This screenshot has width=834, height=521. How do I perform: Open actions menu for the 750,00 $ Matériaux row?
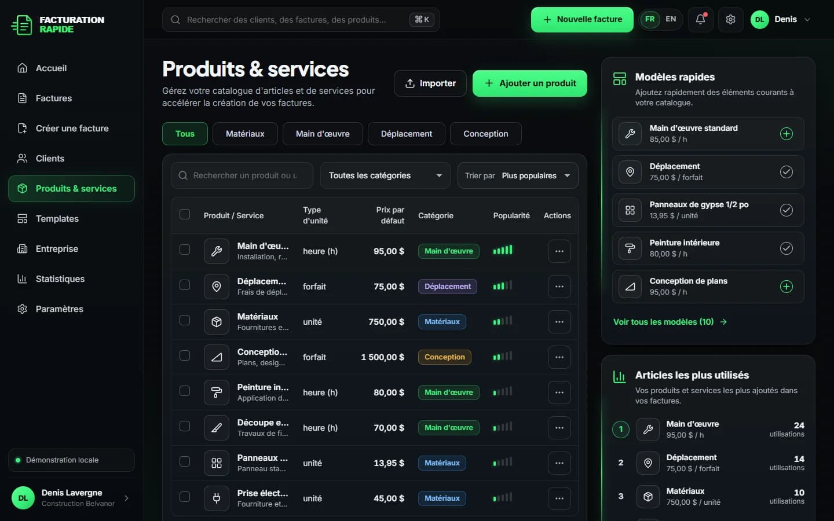coord(559,322)
